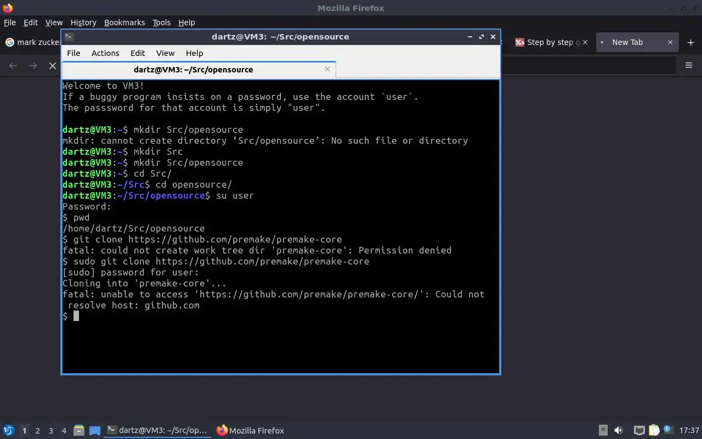This screenshot has height=439, width=702.
Task: Open Firefox Help menu
Action: [186, 22]
